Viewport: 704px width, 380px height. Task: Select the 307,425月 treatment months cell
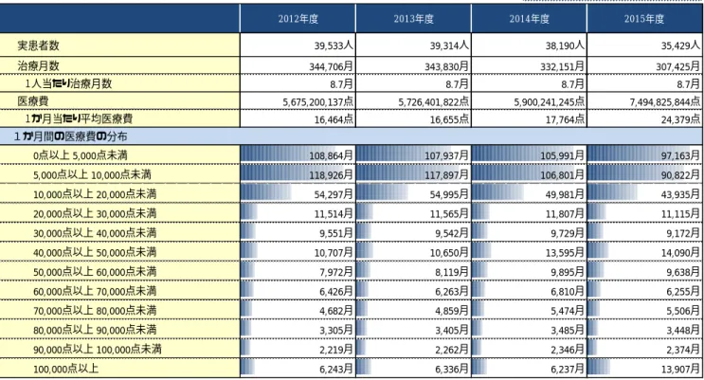644,65
